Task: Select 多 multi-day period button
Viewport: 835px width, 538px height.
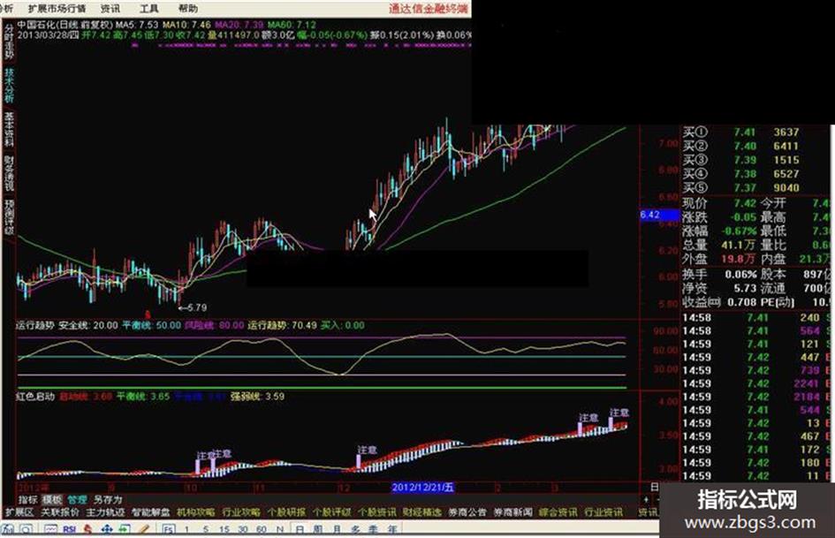Action: click(355, 529)
